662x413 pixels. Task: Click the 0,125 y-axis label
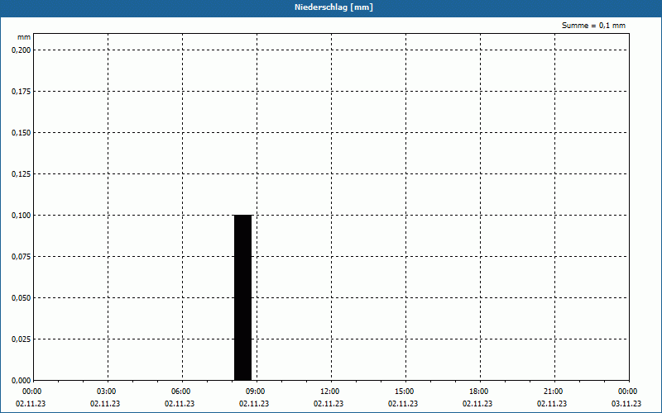22,174
